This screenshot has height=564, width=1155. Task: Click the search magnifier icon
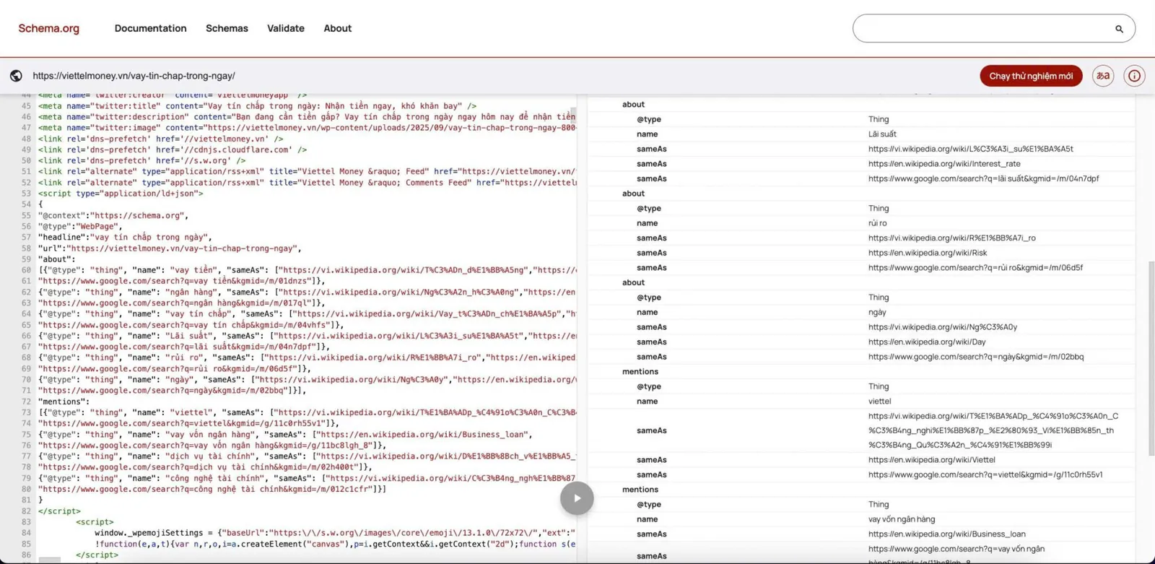click(1119, 29)
